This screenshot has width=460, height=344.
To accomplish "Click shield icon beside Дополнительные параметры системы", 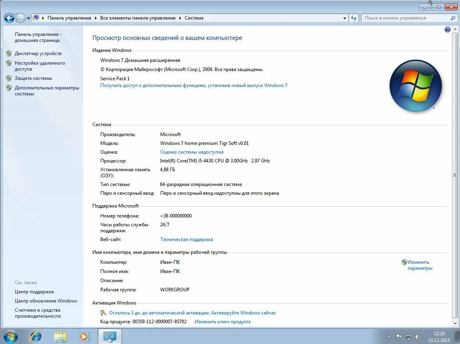I will point(9,88).
